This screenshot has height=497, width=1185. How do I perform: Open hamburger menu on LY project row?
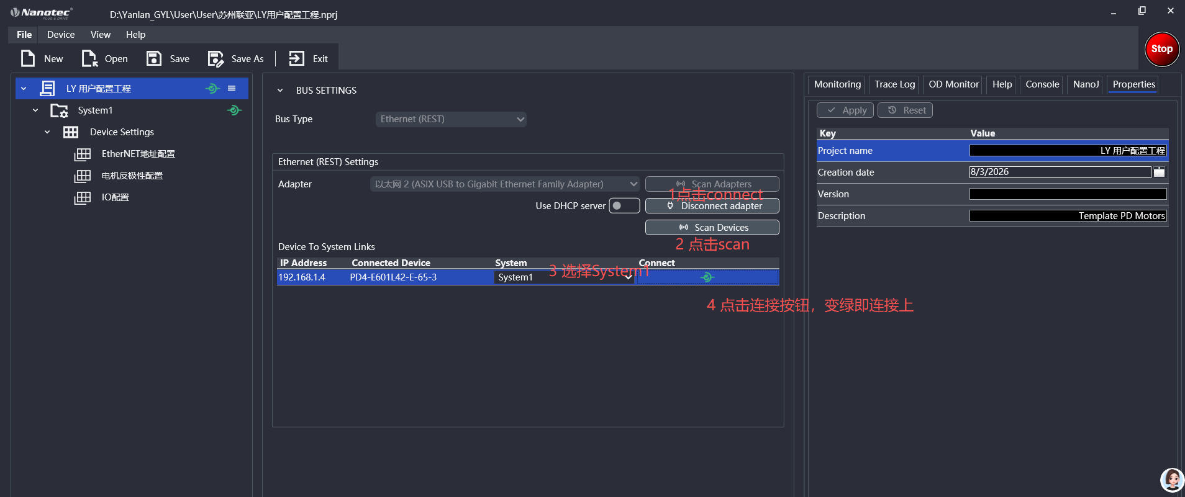click(232, 88)
